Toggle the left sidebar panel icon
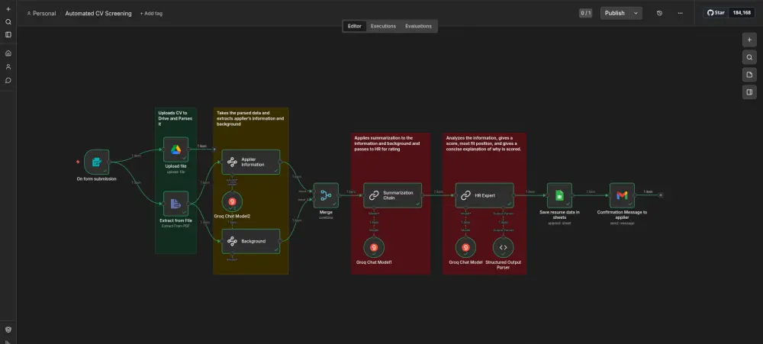The width and height of the screenshot is (763, 344). pyautogui.click(x=8, y=34)
